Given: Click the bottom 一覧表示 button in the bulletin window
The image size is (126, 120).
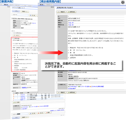Looking at the screenshot, I should pos(61,93).
